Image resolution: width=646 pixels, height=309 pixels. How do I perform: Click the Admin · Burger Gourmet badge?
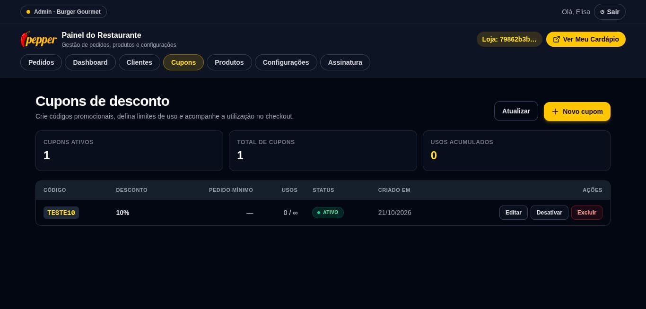[63, 12]
